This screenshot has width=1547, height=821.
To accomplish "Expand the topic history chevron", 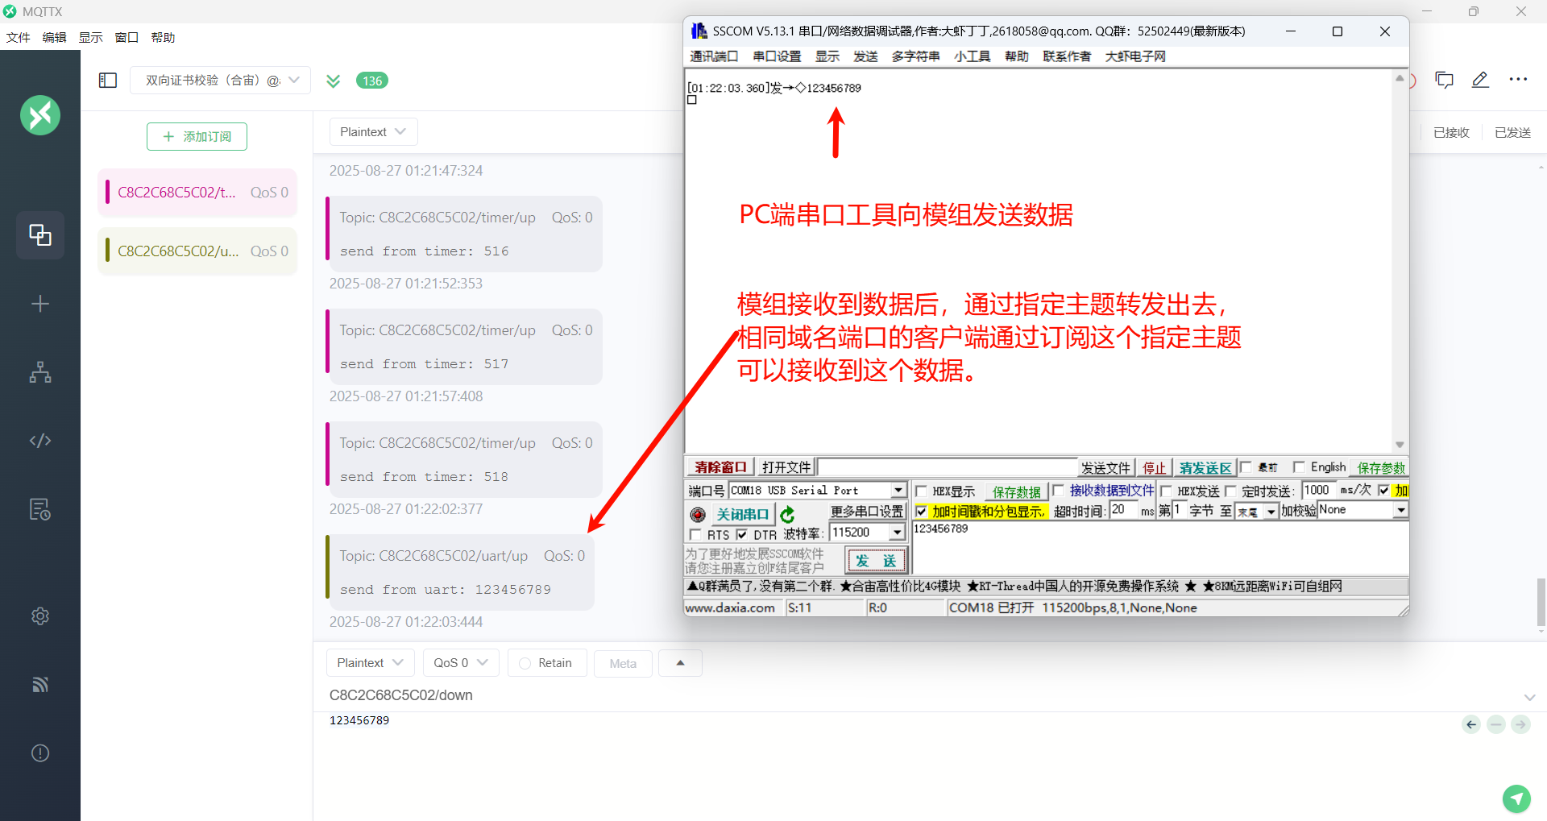I will pyautogui.click(x=1529, y=697).
